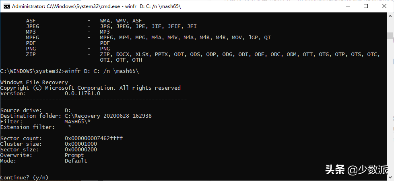The width and height of the screenshot is (394, 181).
Task: Maximize the Command Prompt window
Action: [x=366, y=6]
